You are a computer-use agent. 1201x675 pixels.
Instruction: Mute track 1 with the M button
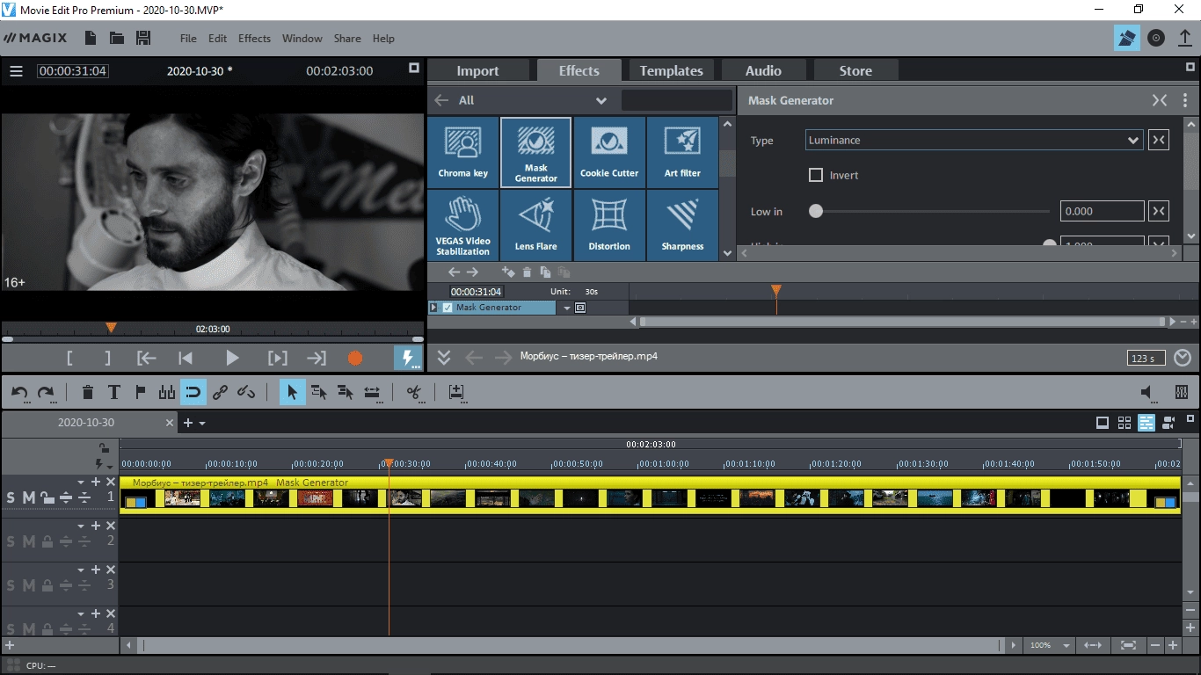[28, 498]
